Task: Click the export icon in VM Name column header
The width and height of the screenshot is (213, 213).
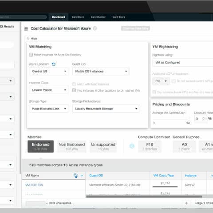Action: 76,176
